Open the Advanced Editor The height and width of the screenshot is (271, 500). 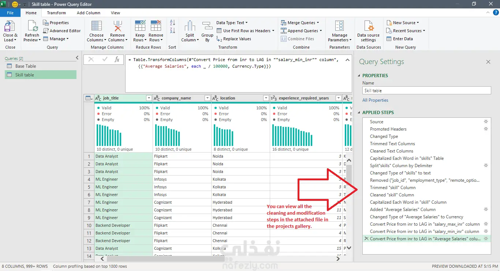pyautogui.click(x=62, y=31)
